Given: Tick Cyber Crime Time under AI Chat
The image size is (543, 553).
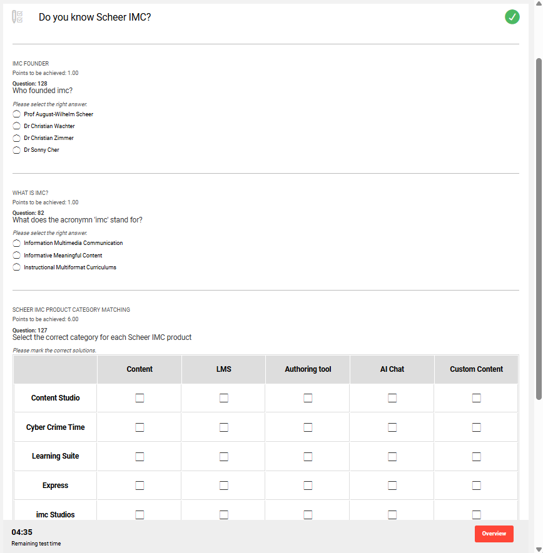Looking at the screenshot, I should (x=392, y=427).
